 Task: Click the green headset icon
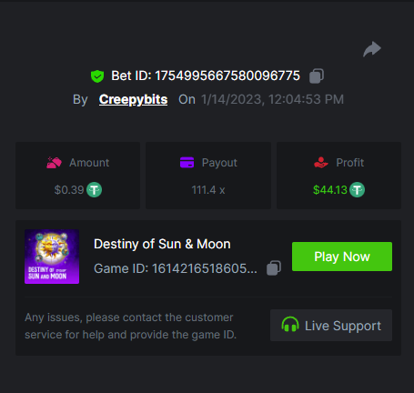[290, 325]
